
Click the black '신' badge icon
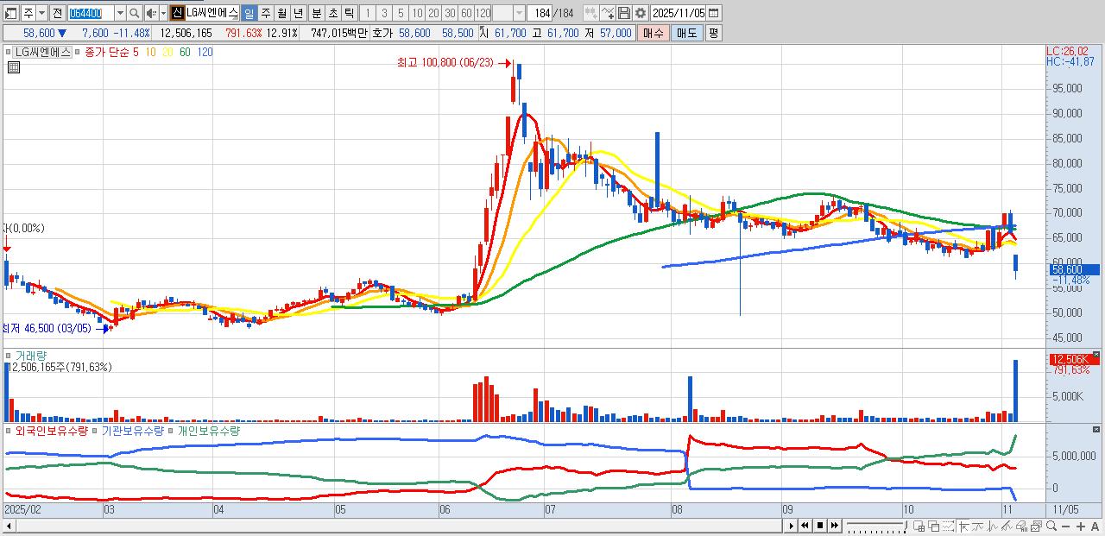(177, 13)
